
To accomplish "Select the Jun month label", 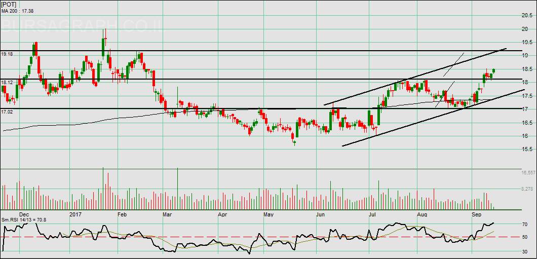I will tap(321, 214).
